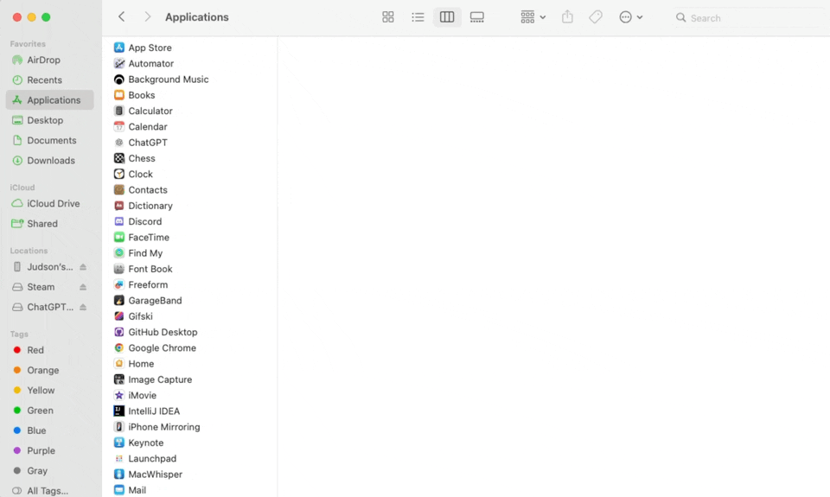Open Downloads in the sidebar
The width and height of the screenshot is (830, 497).
tap(50, 161)
